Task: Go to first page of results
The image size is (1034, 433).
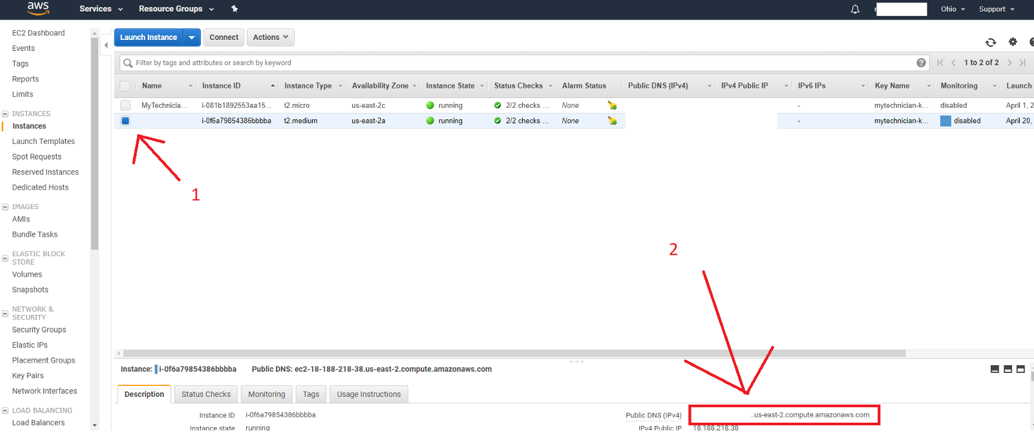Action: click(x=940, y=63)
